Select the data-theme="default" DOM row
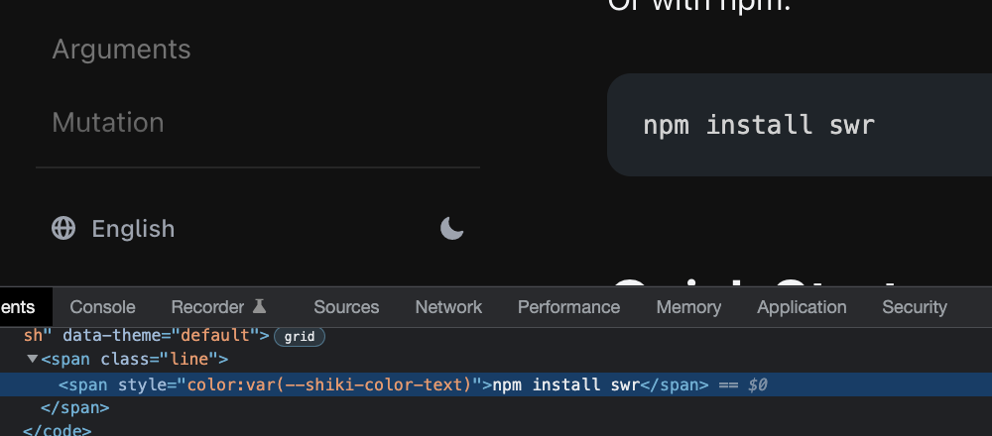This screenshot has width=992, height=436. (496, 336)
